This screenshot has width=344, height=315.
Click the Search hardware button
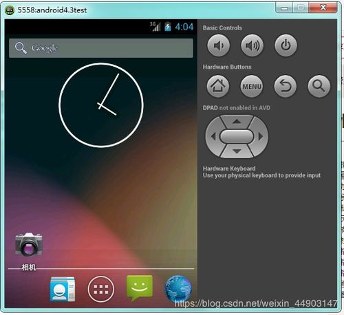[x=319, y=86]
